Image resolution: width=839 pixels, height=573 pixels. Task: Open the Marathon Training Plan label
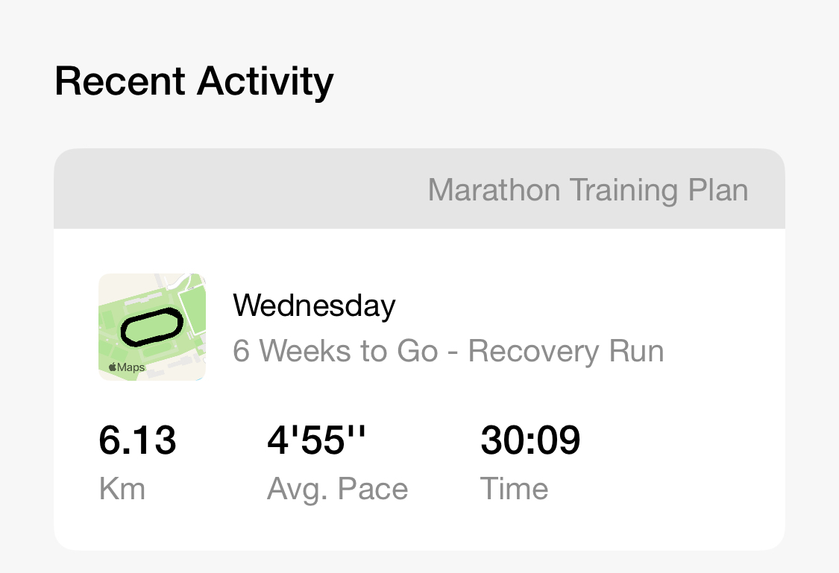pos(588,190)
